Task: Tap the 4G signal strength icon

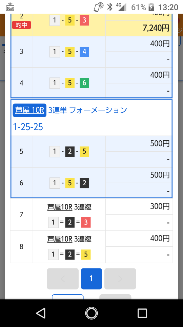Action: (x=121, y=7)
